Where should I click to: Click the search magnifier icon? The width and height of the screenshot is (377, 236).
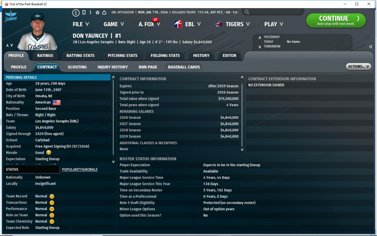pyautogui.click(x=247, y=12)
